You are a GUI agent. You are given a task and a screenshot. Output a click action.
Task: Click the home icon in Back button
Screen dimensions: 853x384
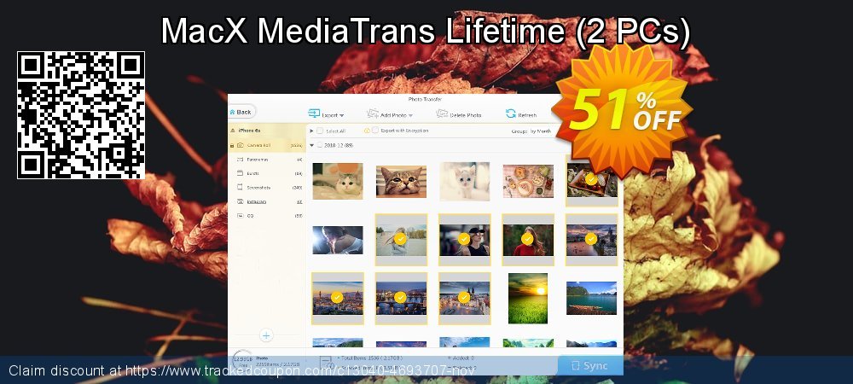pos(232,112)
